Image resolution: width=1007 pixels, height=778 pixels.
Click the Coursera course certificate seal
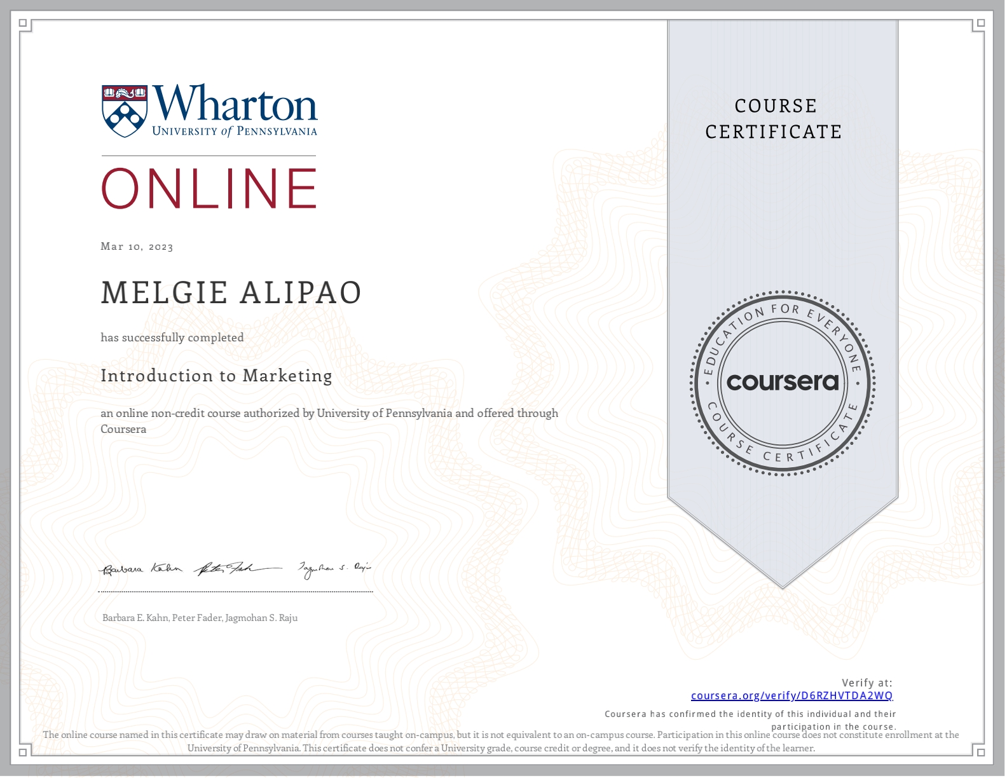coord(783,383)
